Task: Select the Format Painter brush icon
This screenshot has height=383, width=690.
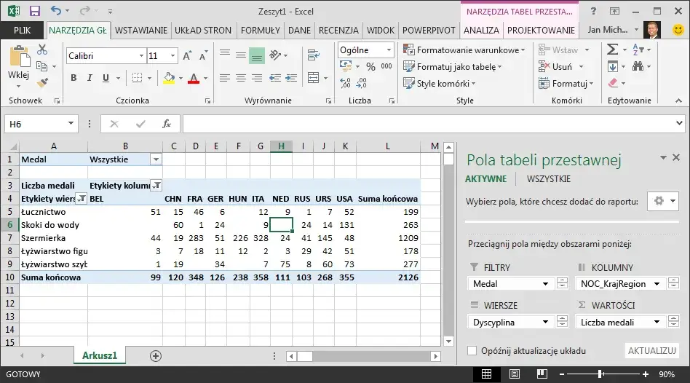Action: click(x=42, y=83)
